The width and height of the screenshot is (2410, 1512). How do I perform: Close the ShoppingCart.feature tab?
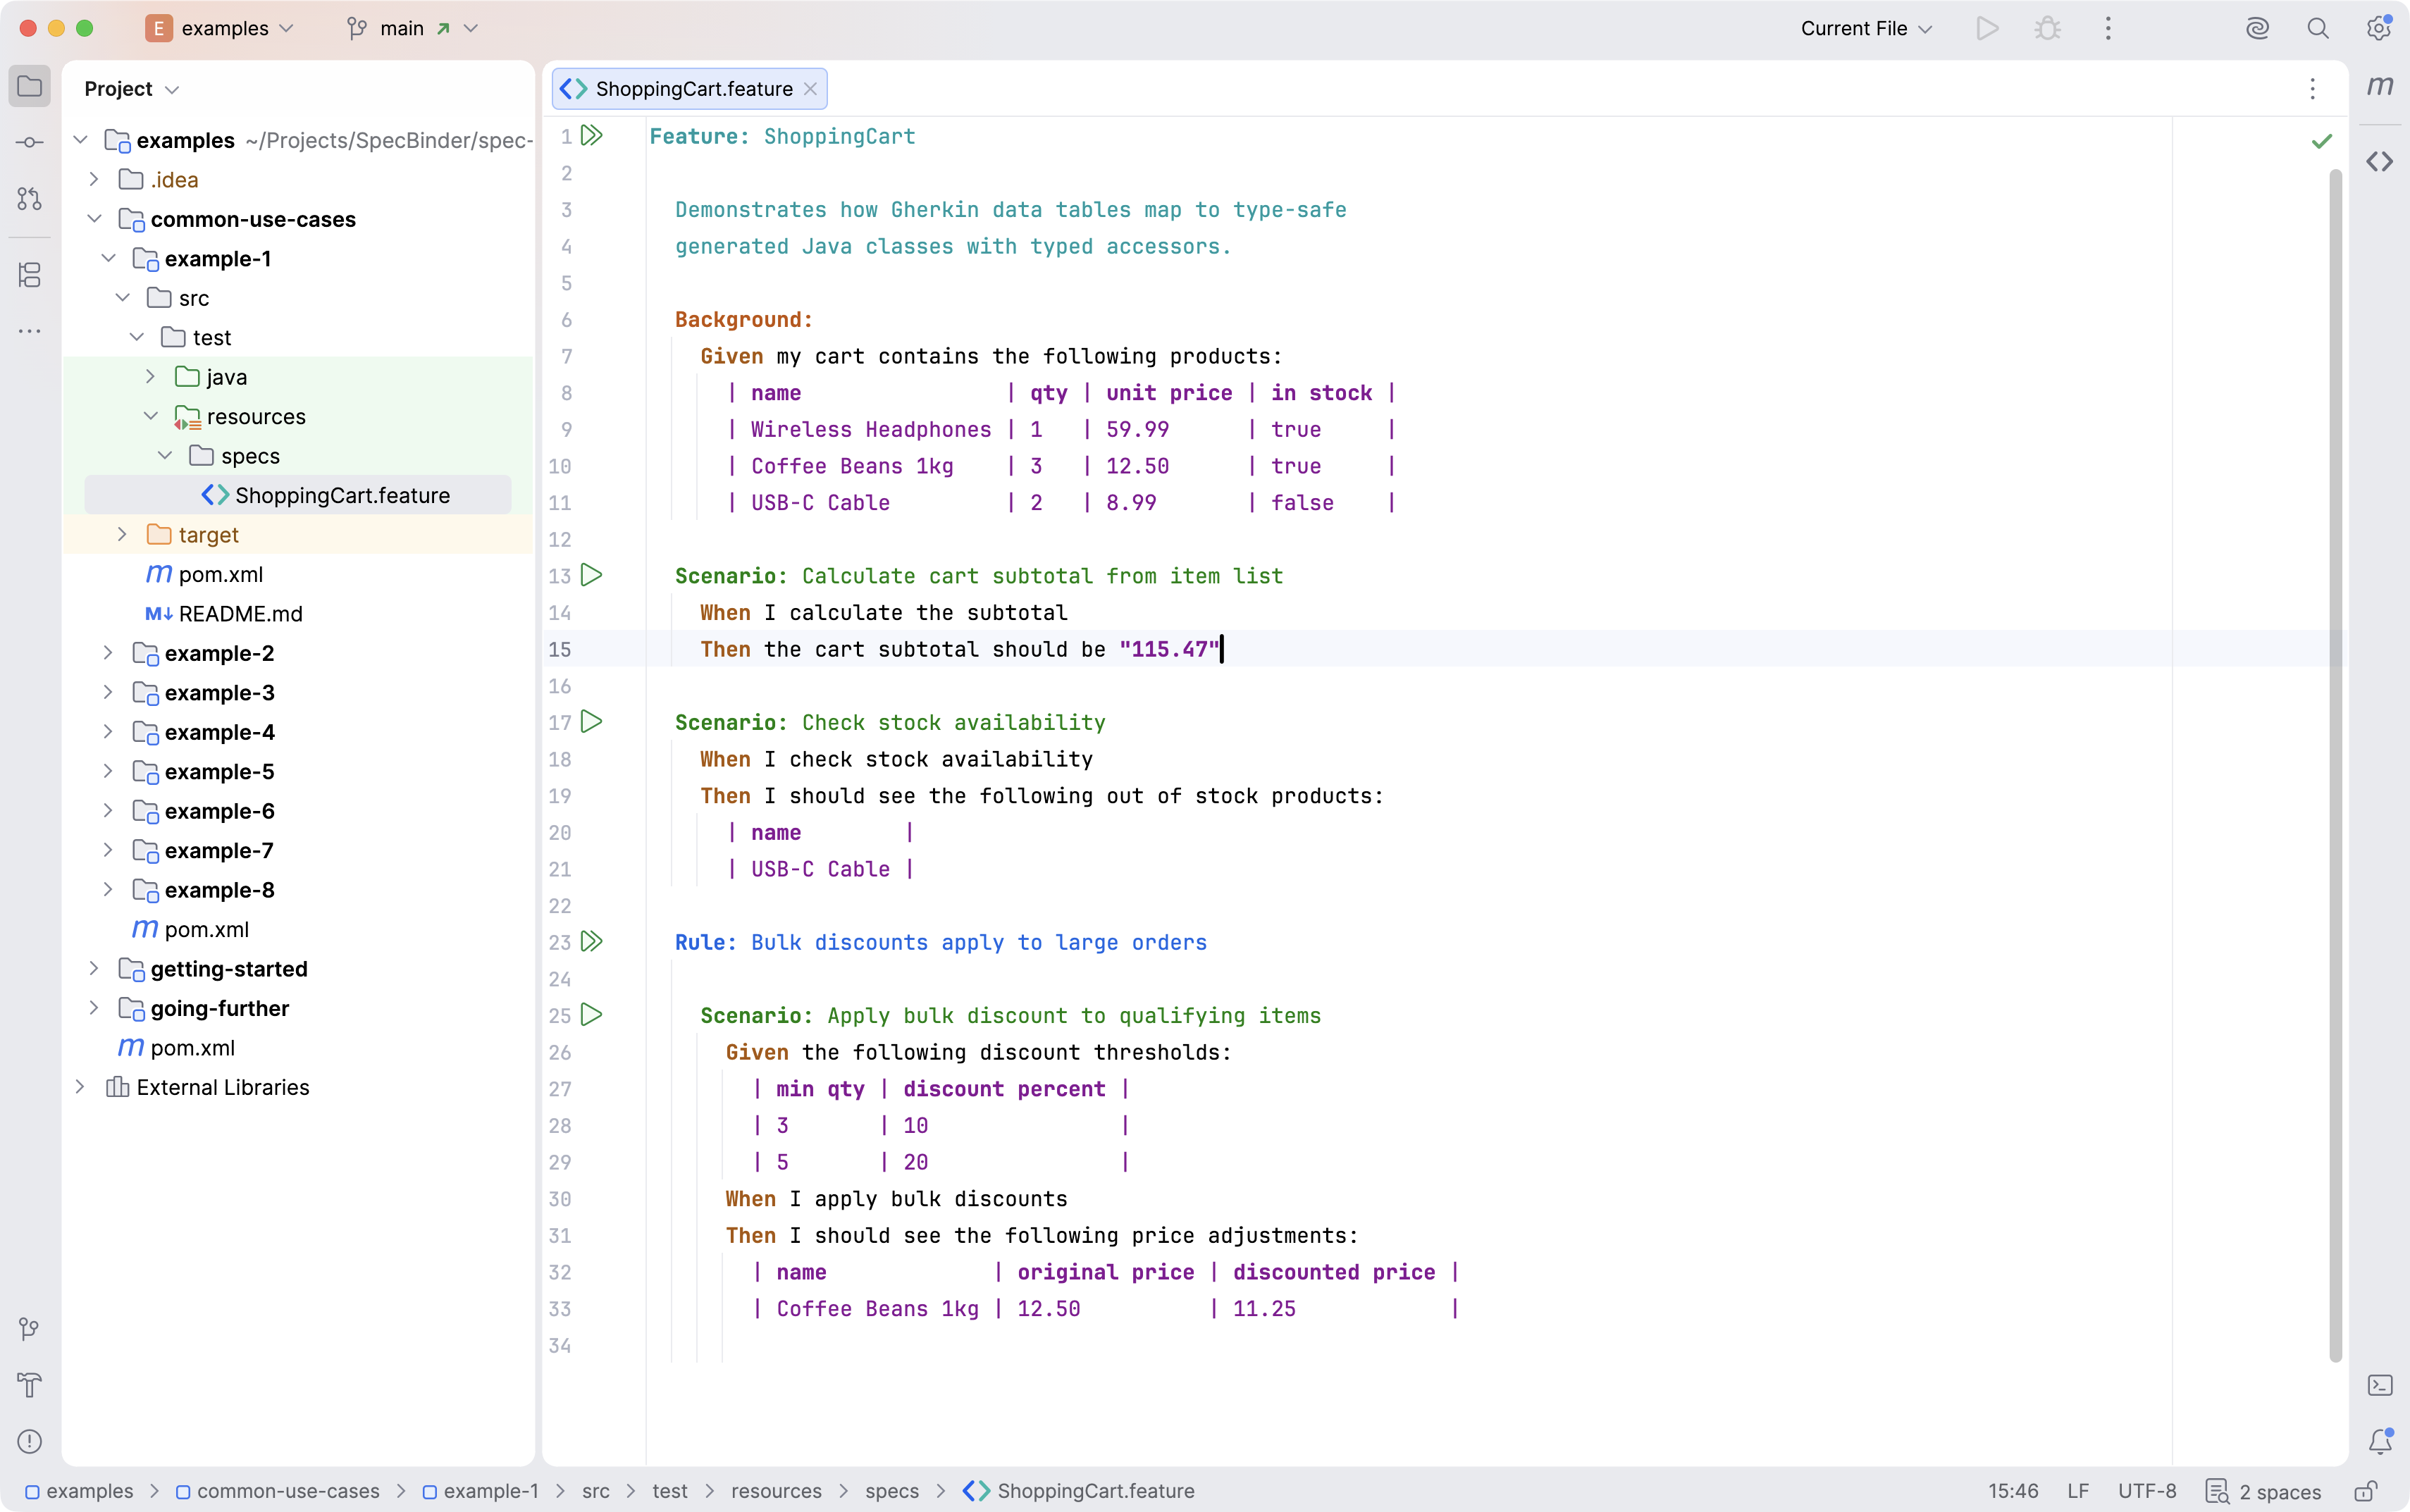pyautogui.click(x=811, y=89)
